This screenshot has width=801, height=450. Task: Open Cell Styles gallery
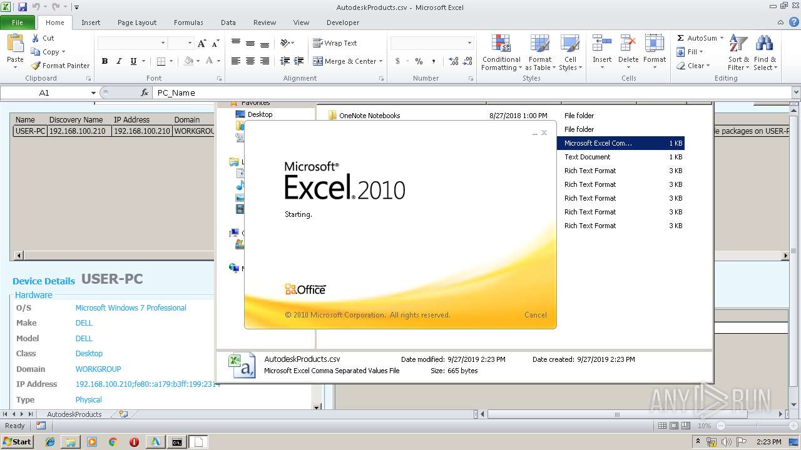[x=570, y=53]
